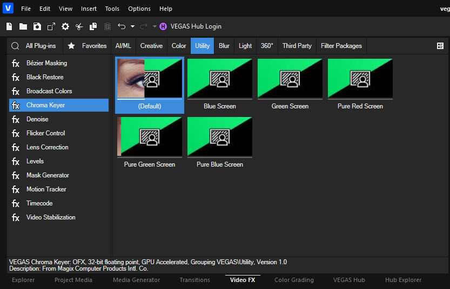This screenshot has height=289, width=450.
Task: Select Timecode effect
Action: pyautogui.click(x=59, y=203)
